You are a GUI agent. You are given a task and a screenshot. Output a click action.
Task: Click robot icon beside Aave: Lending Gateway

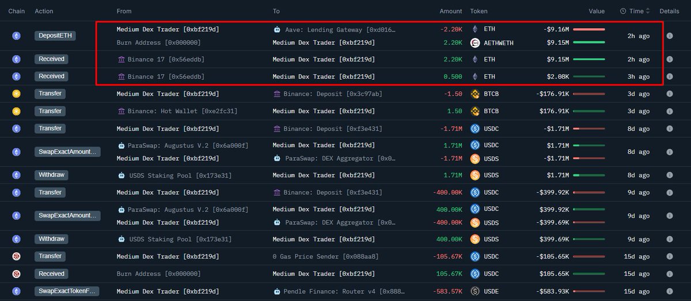coord(277,29)
